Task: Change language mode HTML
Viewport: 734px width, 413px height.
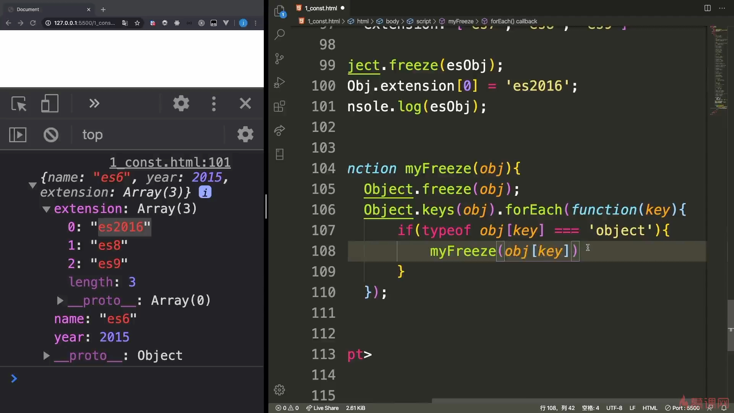Action: (650, 408)
